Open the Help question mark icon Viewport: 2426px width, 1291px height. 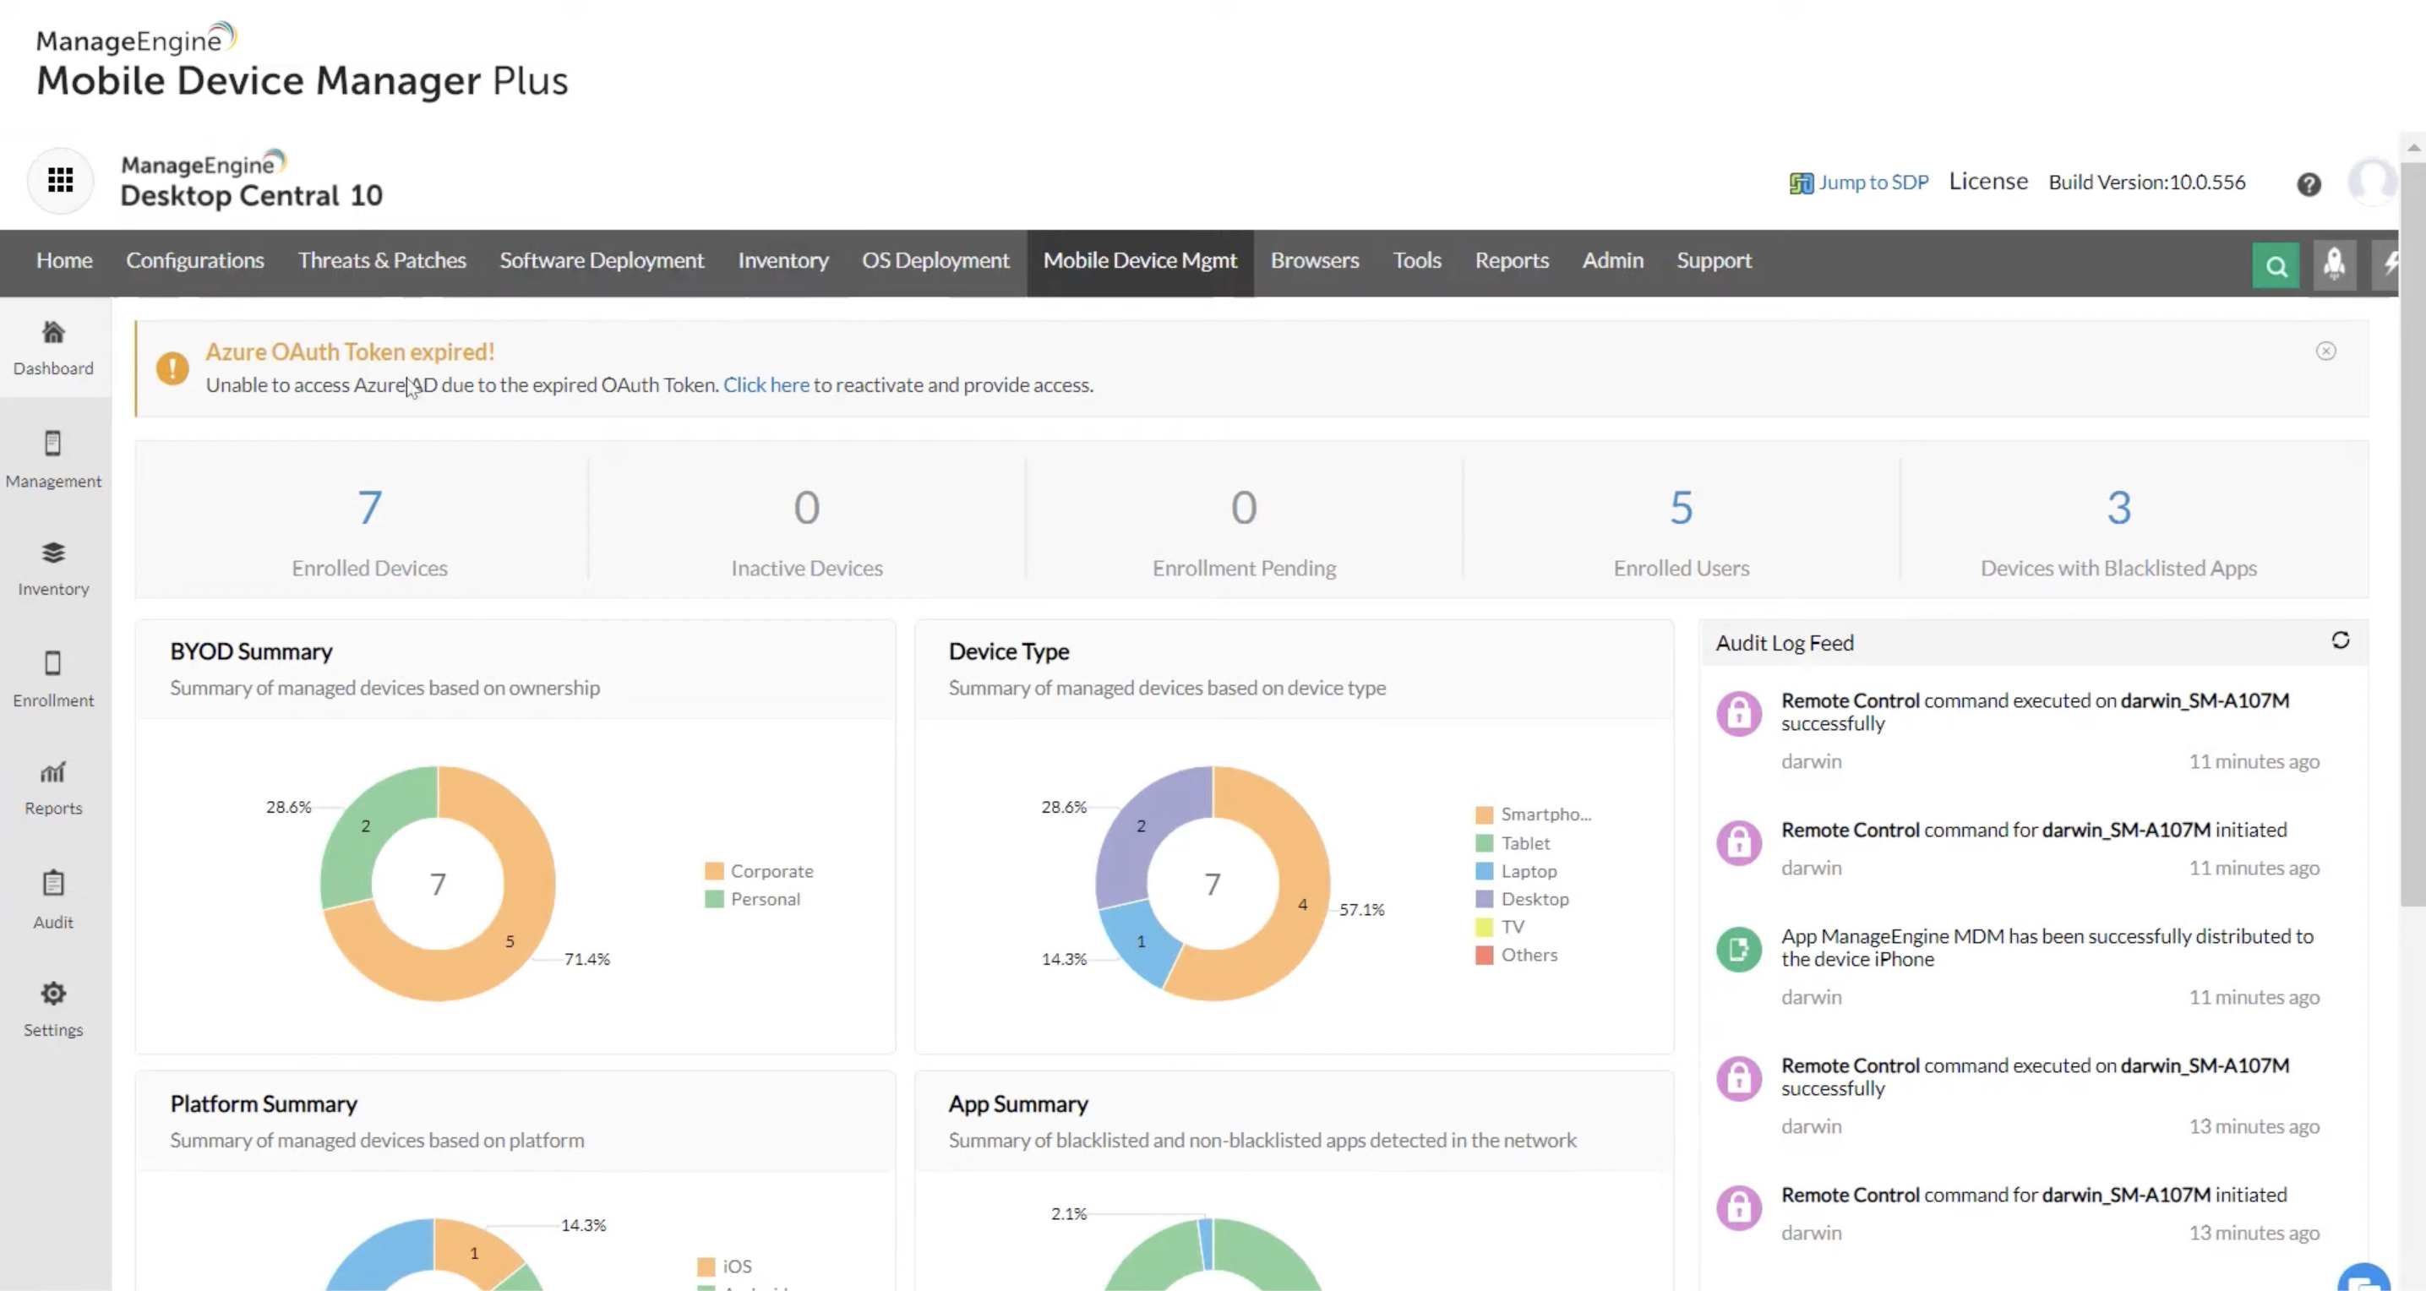(2309, 183)
